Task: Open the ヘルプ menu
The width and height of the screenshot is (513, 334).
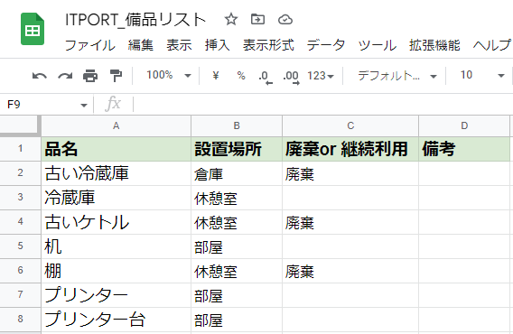Action: 491,45
